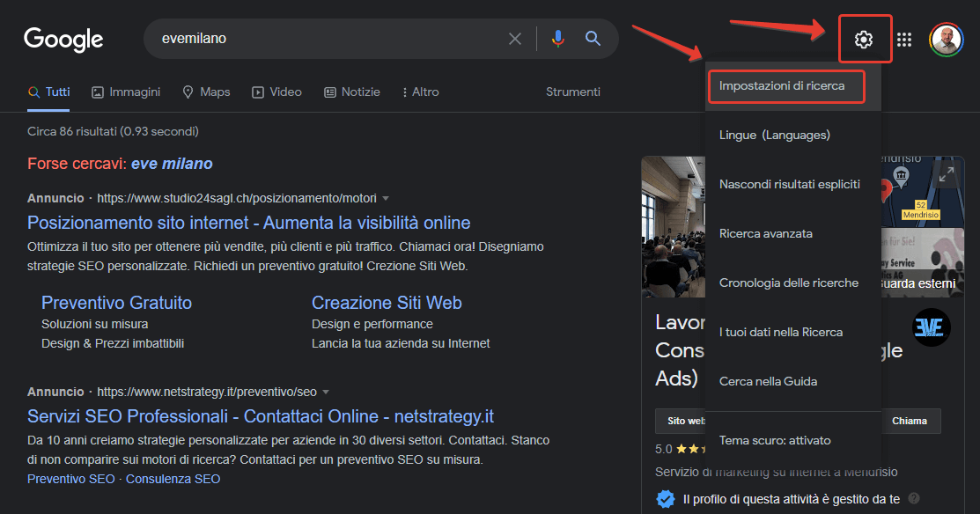The height and width of the screenshot is (514, 980).
Task: Click the magnifier search button
Action: pos(593,39)
